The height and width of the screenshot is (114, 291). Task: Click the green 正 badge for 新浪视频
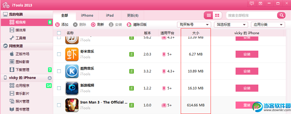click(x=132, y=88)
